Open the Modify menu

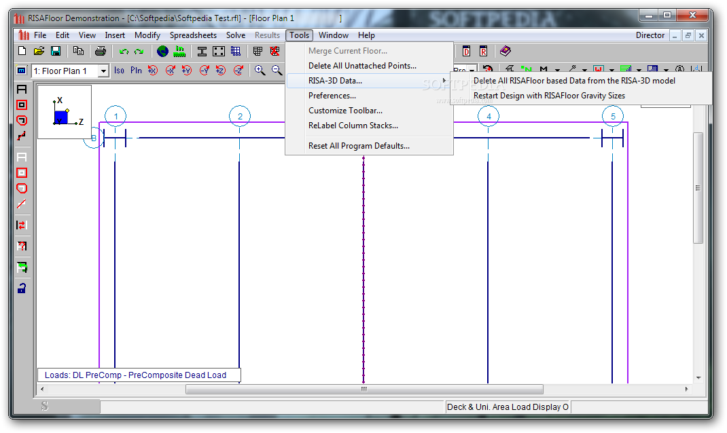(x=147, y=35)
